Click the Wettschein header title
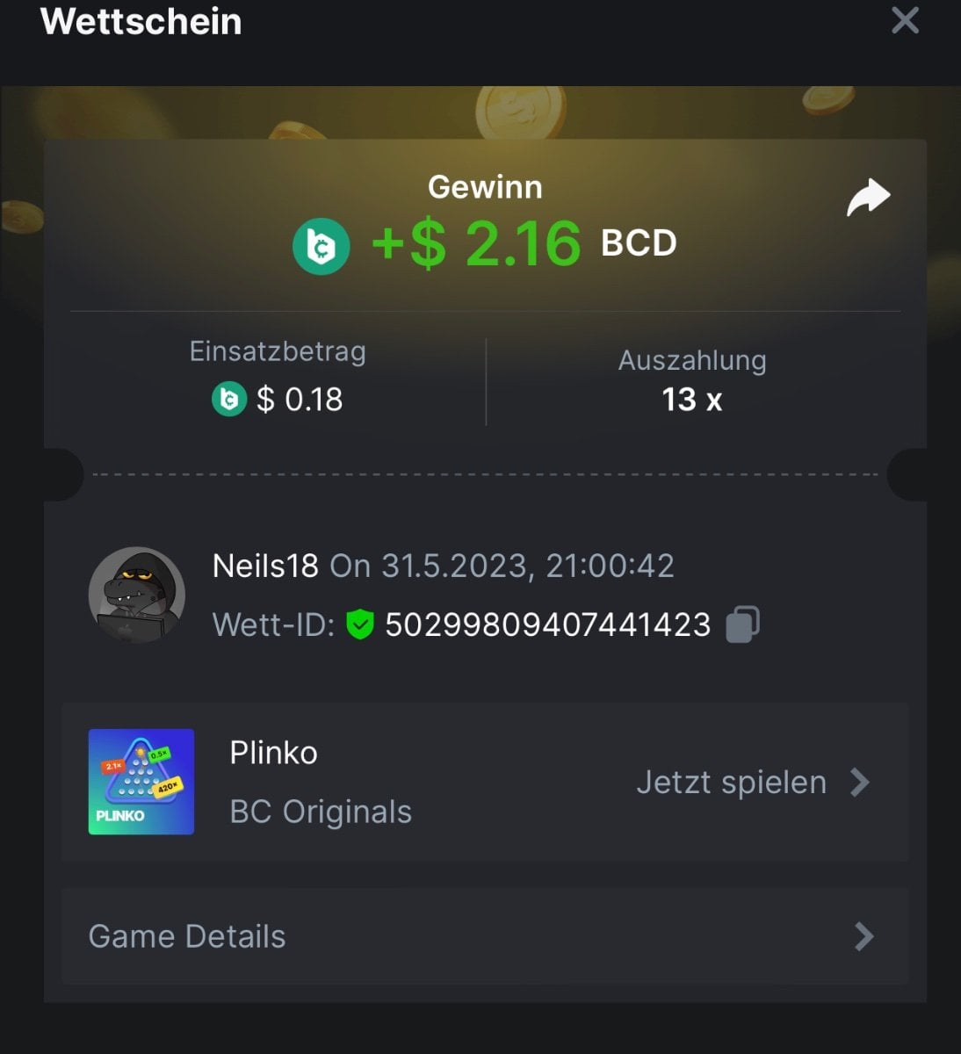Image resolution: width=961 pixels, height=1054 pixels. (141, 21)
